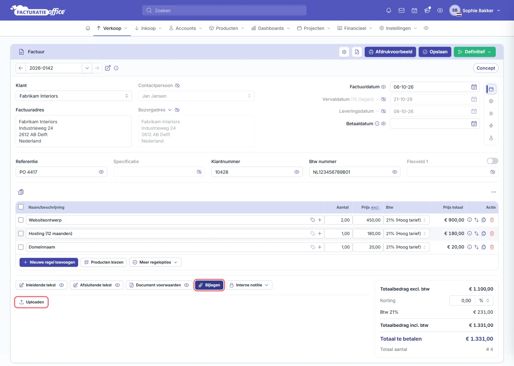The height and width of the screenshot is (366, 514).
Task: Go to home dashboard icon
Action: pos(88,28)
